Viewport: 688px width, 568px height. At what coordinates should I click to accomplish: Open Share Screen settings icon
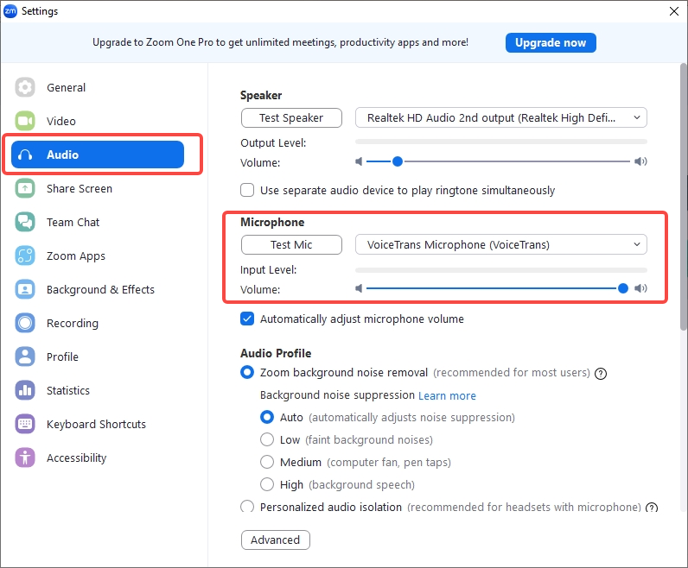pos(25,188)
